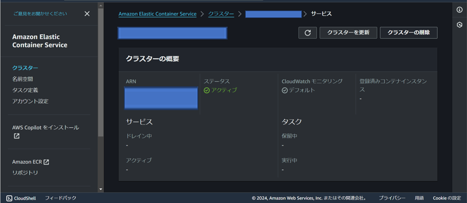Refresh the cluster view
This screenshot has height=203, width=467.
[308, 33]
